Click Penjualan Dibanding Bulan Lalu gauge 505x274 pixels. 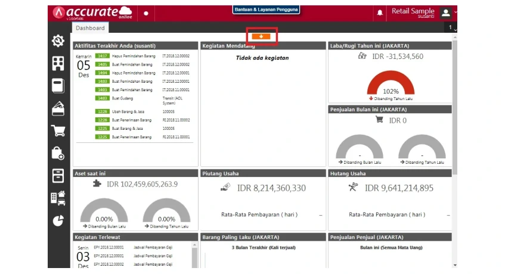[x=360, y=147]
